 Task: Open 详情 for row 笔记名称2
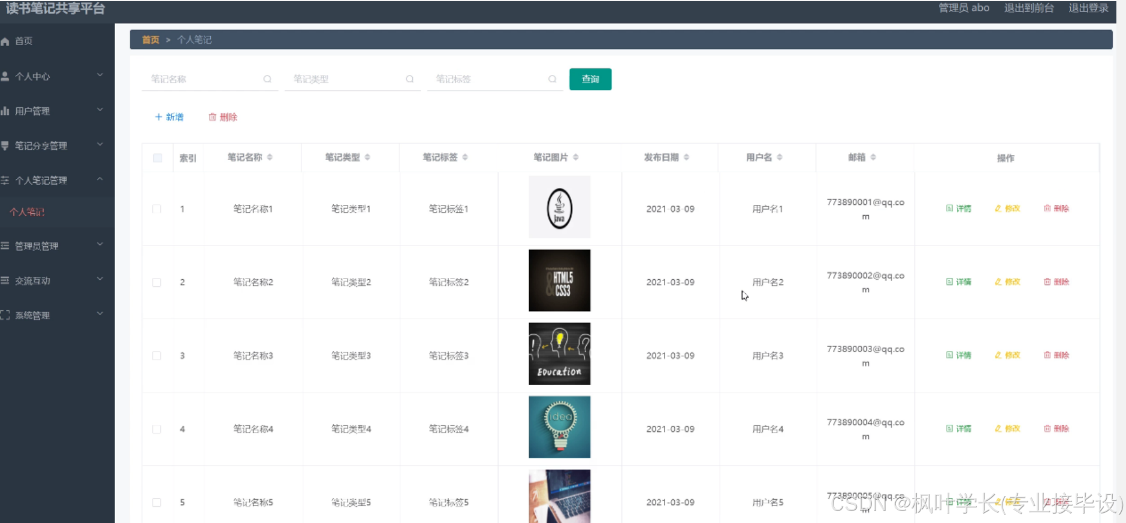point(959,282)
